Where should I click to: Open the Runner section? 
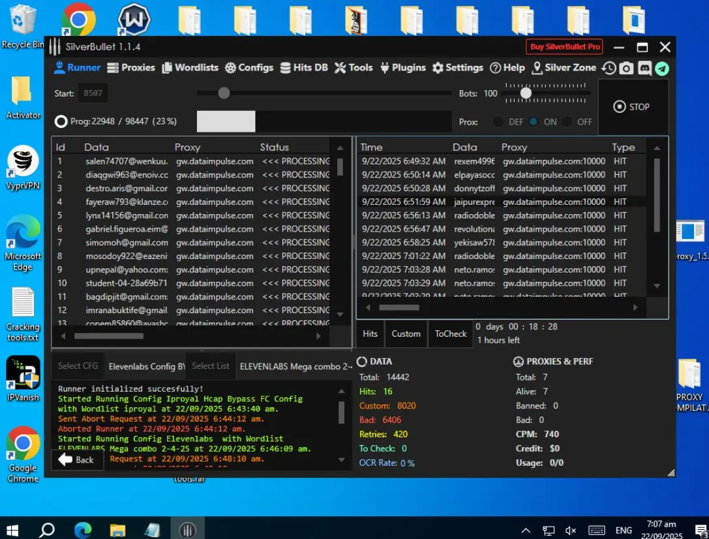click(x=77, y=68)
